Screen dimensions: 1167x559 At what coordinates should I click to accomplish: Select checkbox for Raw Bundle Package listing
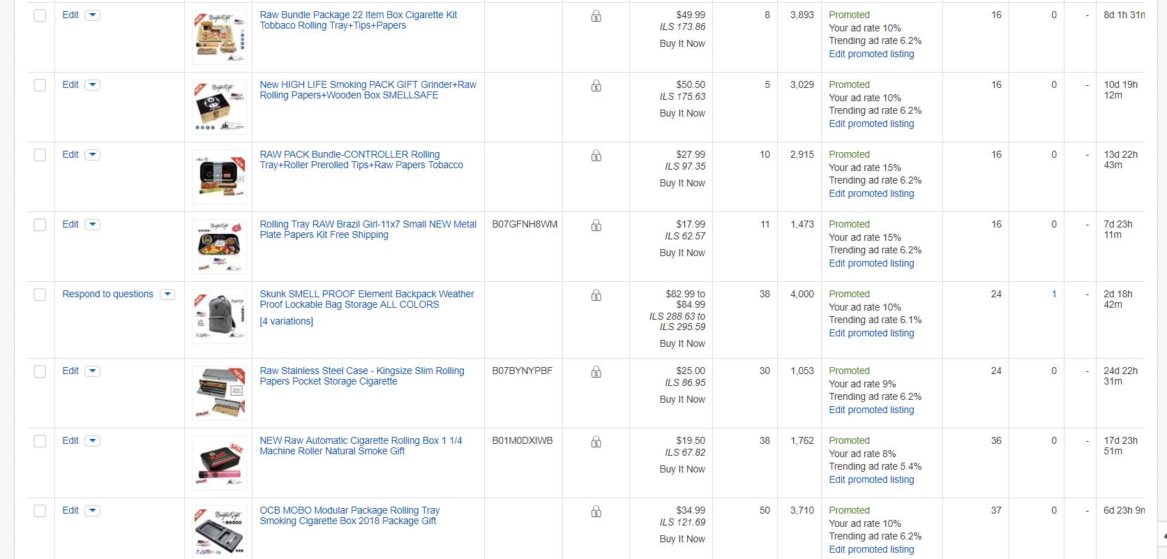pyautogui.click(x=40, y=15)
